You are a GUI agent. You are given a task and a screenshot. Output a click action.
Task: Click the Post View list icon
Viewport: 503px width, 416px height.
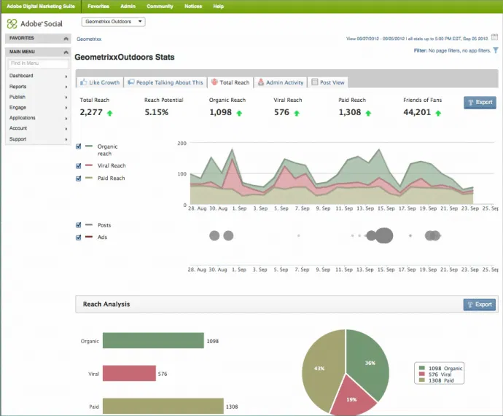coord(315,83)
